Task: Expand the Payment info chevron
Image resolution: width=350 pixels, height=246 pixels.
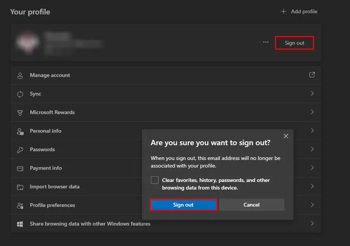Action: 312,168
